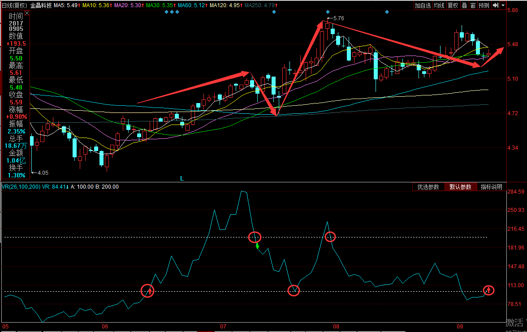Click the 18.67万 总手 volume value
The height and width of the screenshot is (332, 527).
[15, 146]
